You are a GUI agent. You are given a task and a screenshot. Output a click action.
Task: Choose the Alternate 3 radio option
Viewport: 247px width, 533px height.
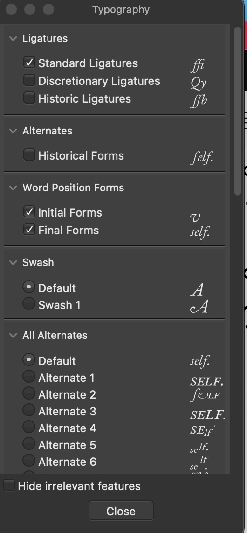[29, 410]
